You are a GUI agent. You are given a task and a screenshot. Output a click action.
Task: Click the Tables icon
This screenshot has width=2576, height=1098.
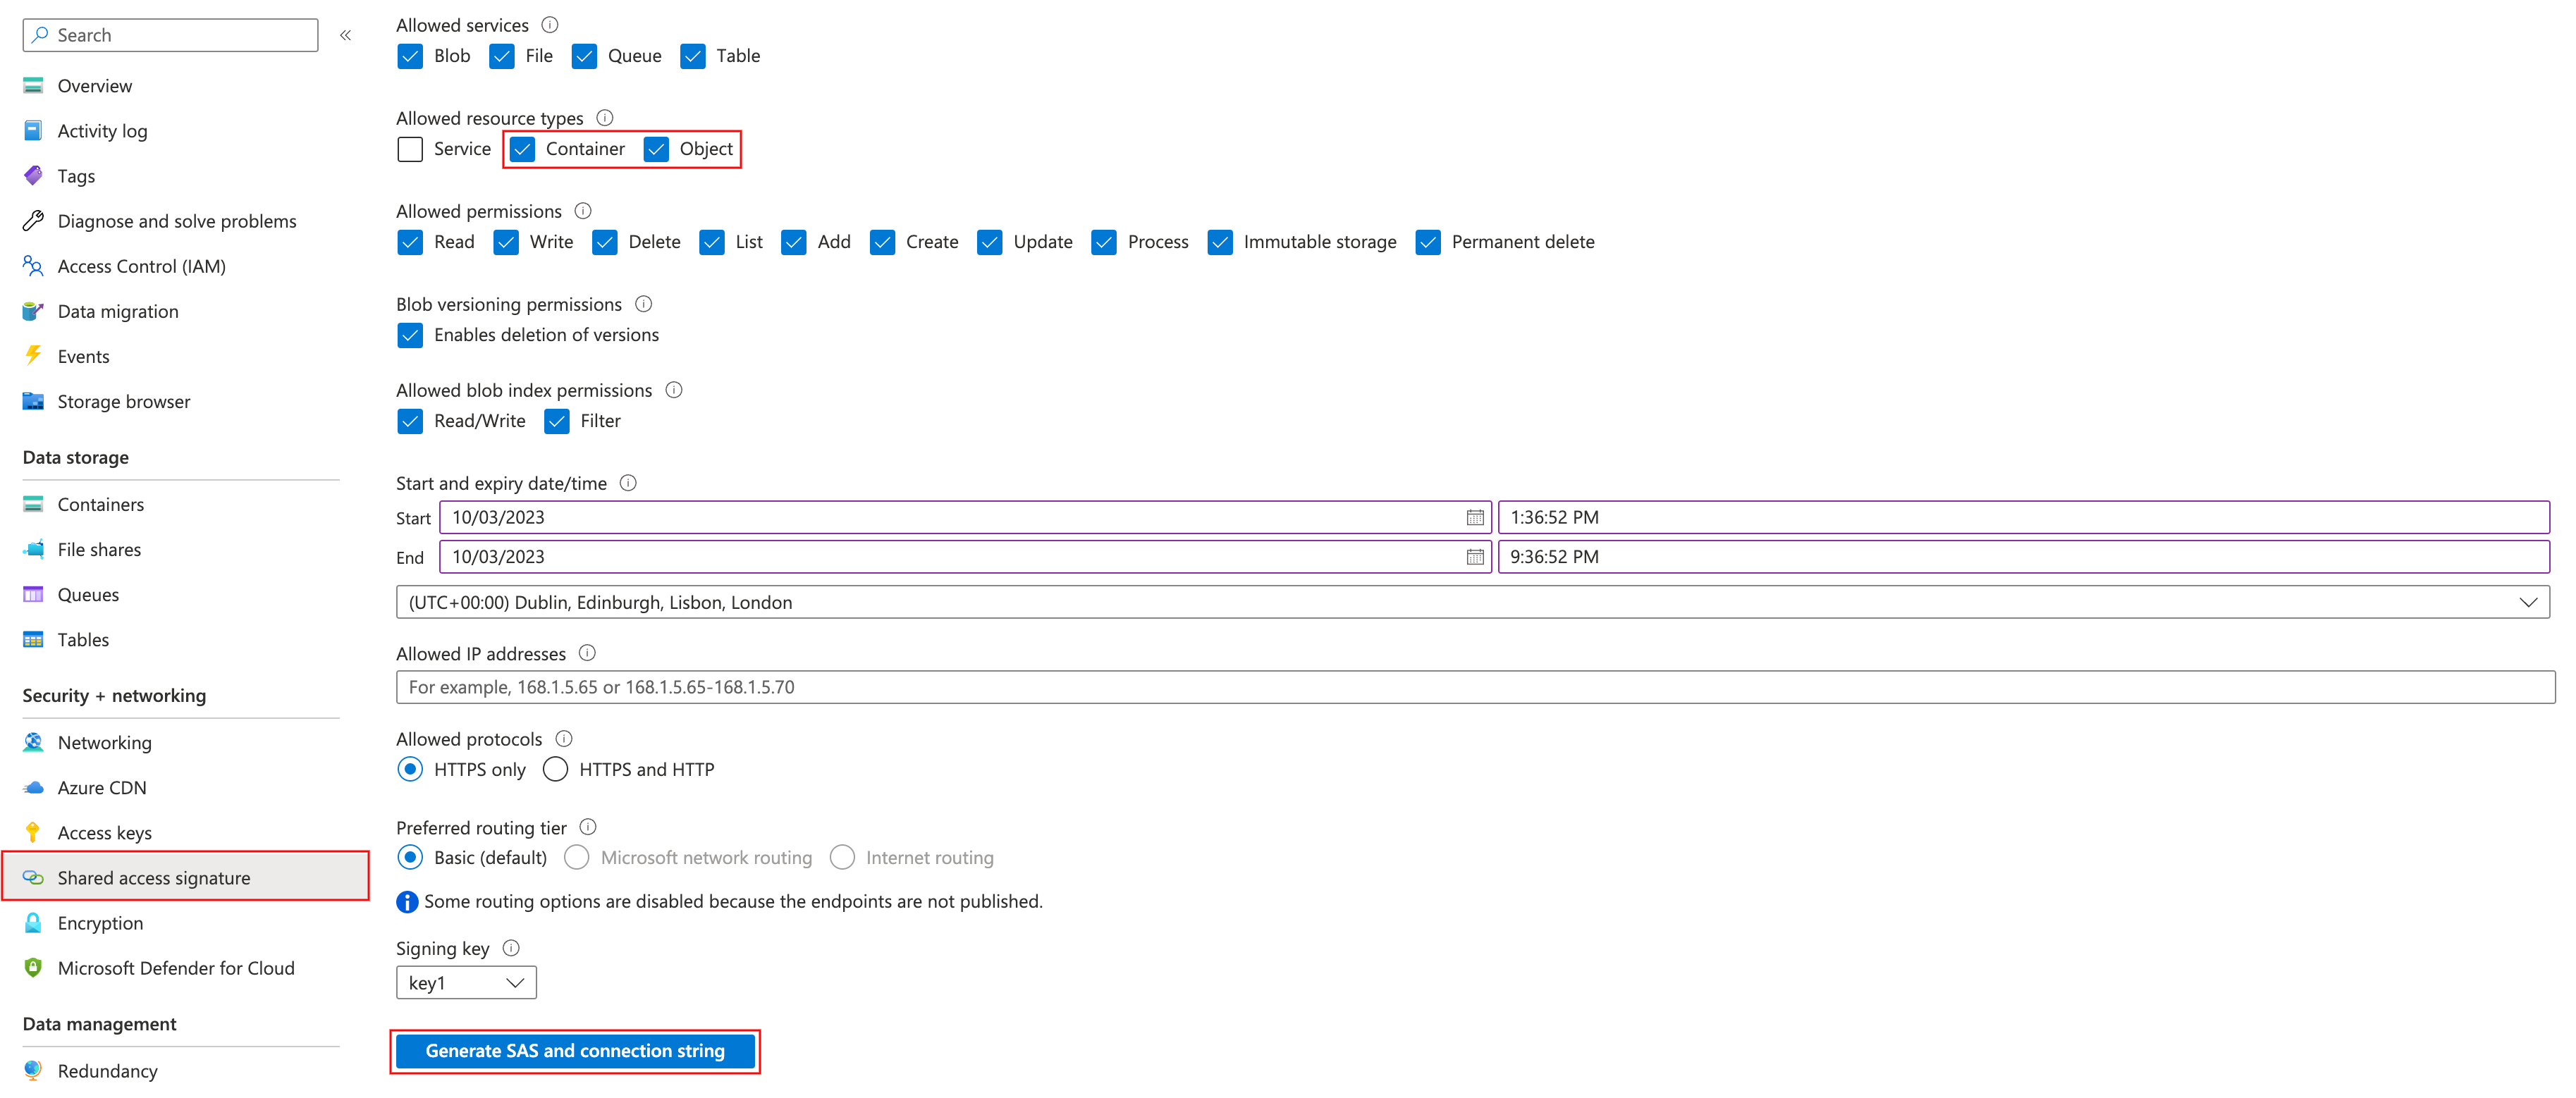coord(33,639)
